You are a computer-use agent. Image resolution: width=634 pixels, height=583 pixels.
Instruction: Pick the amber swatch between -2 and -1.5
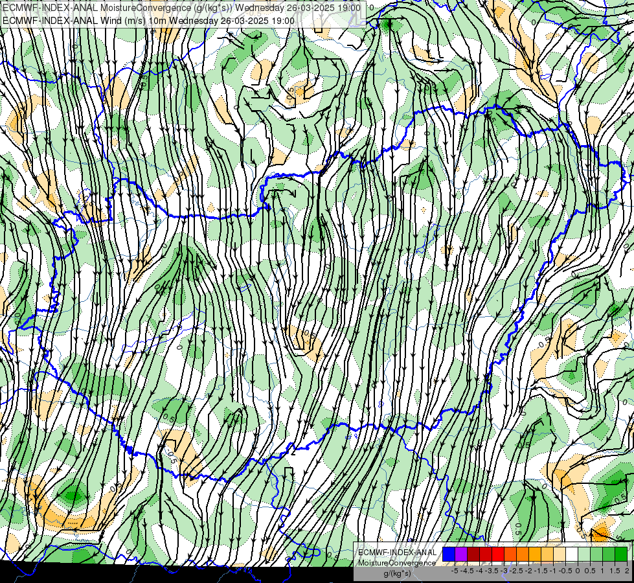coord(535,554)
